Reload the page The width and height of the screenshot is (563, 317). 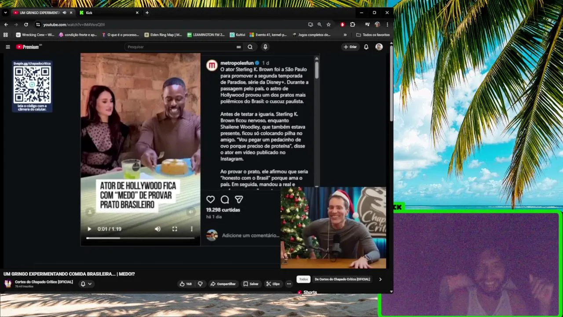pyautogui.click(x=26, y=25)
